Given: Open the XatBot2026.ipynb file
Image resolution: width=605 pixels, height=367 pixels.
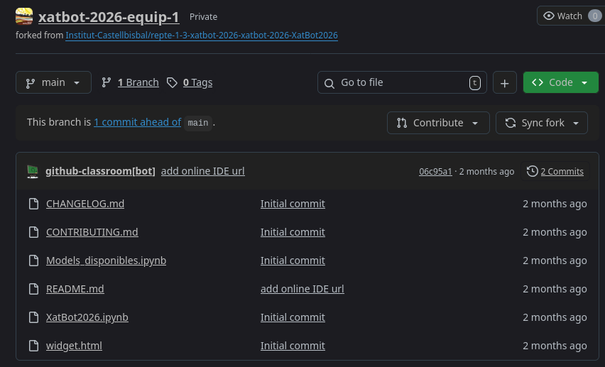Looking at the screenshot, I should (x=87, y=317).
